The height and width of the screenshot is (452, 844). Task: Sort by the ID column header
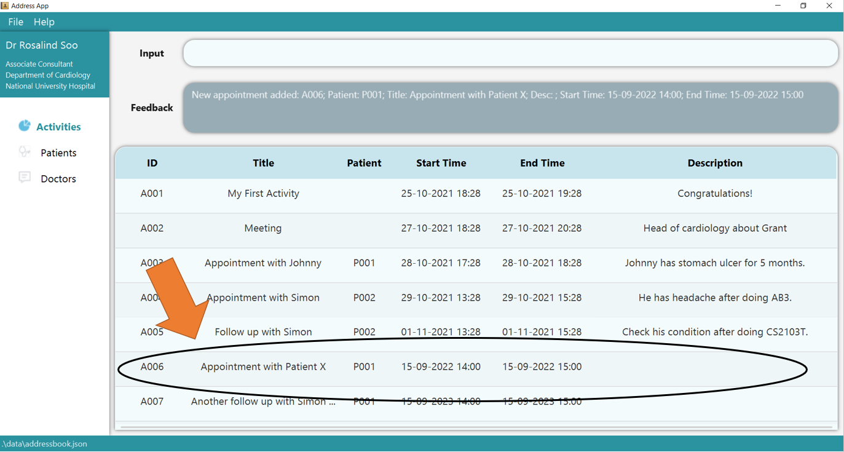coord(152,163)
